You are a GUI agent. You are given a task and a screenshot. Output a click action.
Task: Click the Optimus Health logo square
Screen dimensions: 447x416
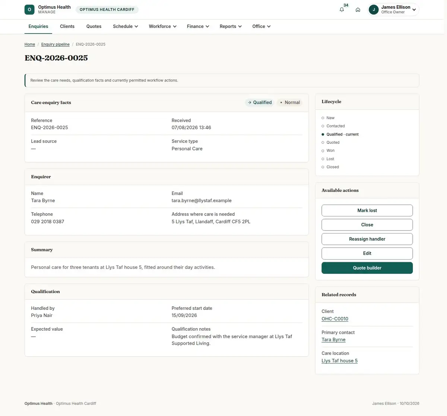coord(29,10)
